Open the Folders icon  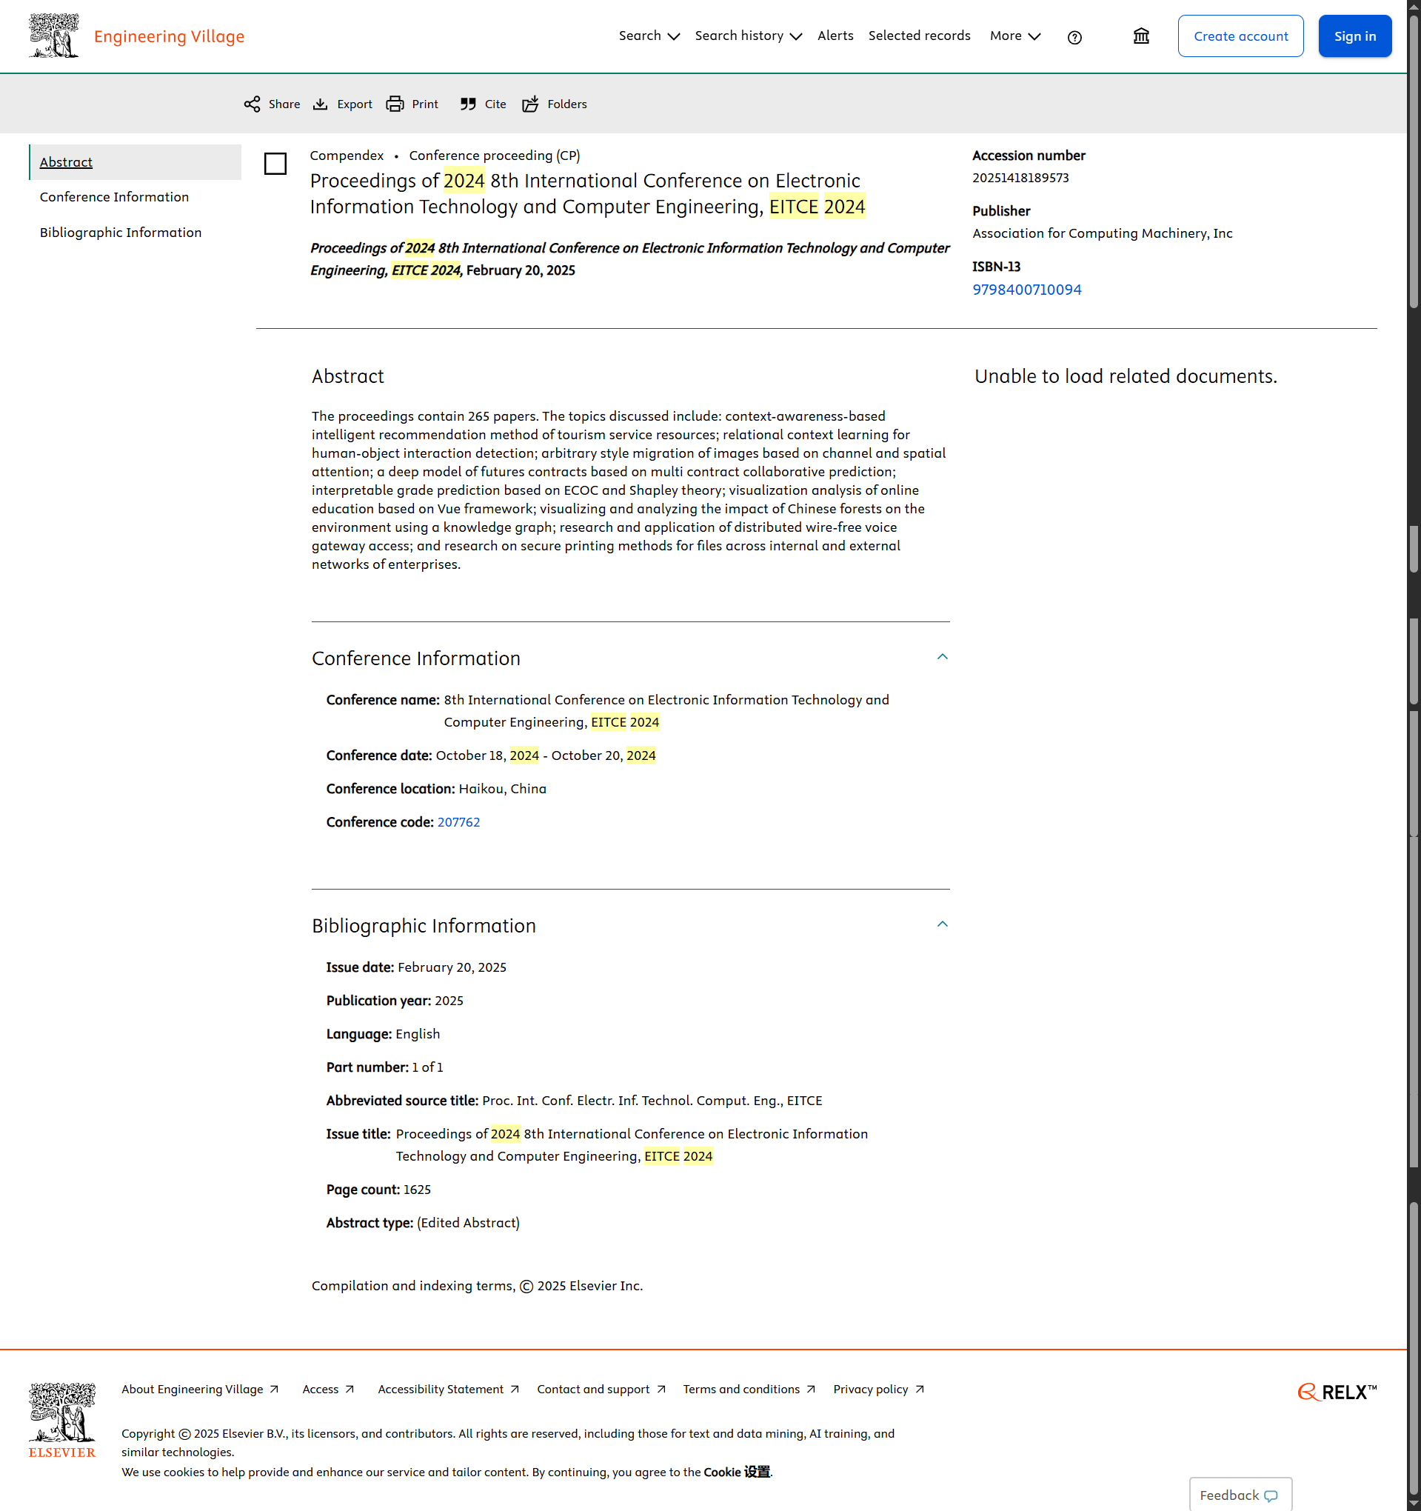[530, 104]
